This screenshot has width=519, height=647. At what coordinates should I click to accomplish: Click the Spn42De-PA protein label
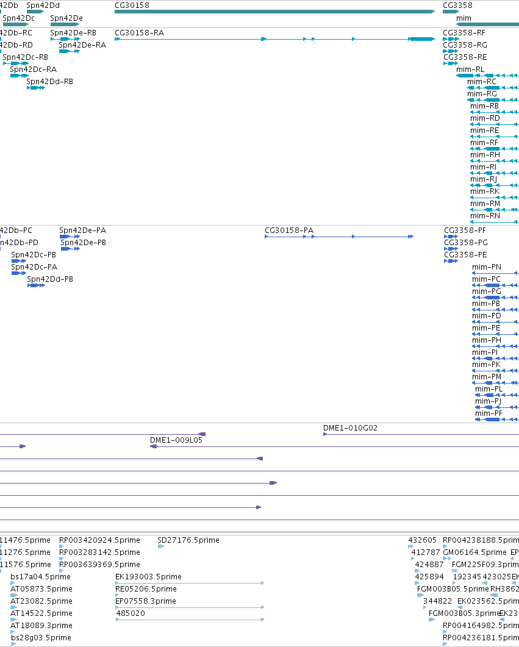pos(82,231)
